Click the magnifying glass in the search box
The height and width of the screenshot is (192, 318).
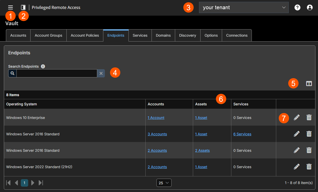[x=12, y=73]
